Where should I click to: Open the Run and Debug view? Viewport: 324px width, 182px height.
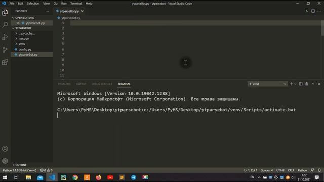(x=5, y=37)
